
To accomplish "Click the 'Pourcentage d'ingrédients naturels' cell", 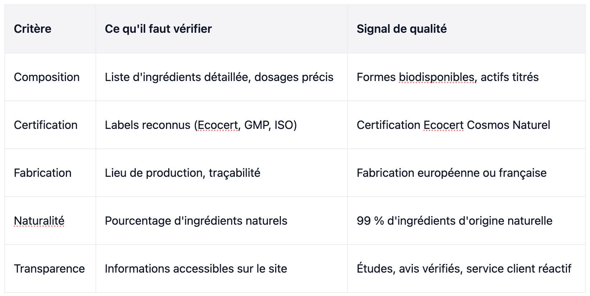I will click(222, 221).
